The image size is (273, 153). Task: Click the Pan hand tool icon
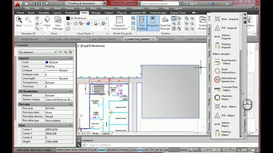37,18
